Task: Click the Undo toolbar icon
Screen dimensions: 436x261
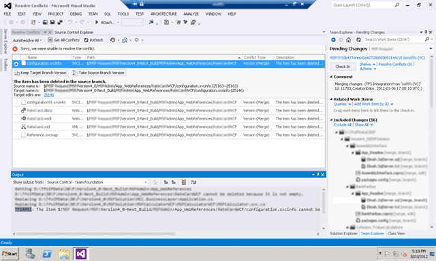Action: [70, 22]
